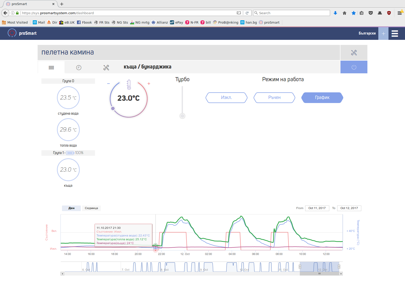Decrease temperature with minus sign

108,83
